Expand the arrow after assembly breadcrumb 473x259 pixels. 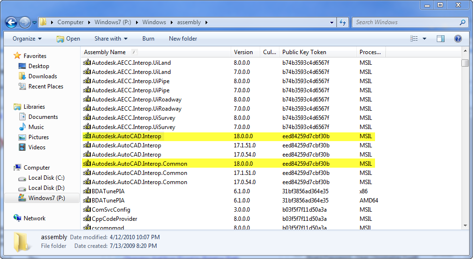pyautogui.click(x=207, y=22)
